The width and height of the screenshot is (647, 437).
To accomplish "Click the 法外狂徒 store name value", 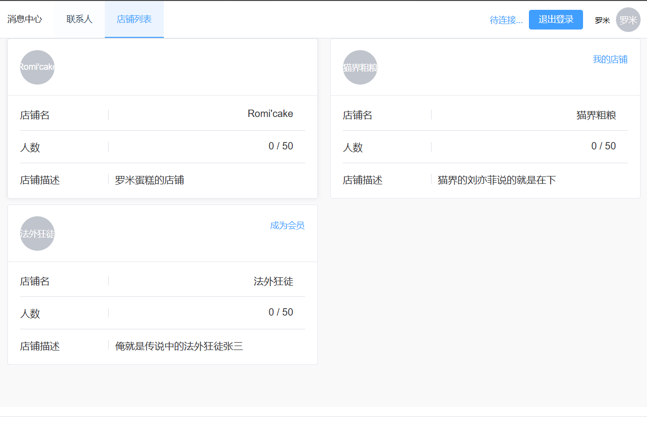I will 273,282.
